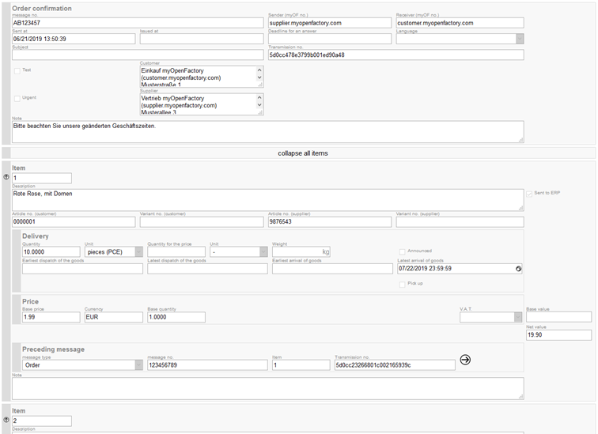Click the Net value field 19.90

coord(558,335)
